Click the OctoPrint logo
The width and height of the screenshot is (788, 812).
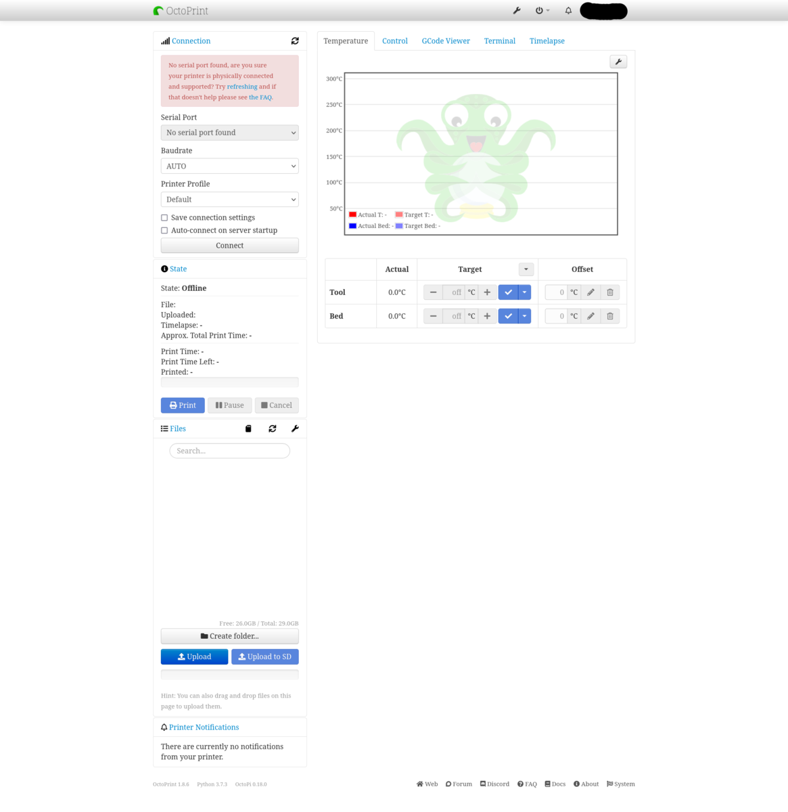[181, 11]
